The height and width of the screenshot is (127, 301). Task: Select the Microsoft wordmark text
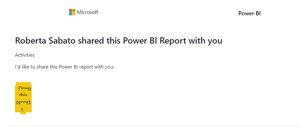click(x=88, y=12)
